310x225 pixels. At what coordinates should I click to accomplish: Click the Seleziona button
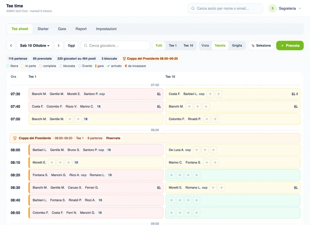click(261, 46)
